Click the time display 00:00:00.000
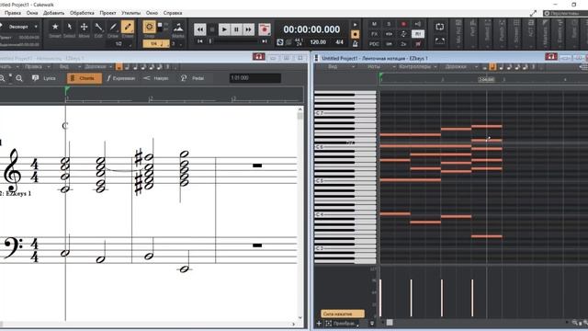588x331 pixels. (x=311, y=29)
